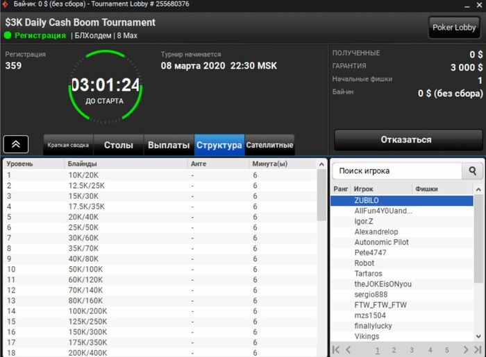
Task: Collapse header with double chevron up button
Action: 16,144
